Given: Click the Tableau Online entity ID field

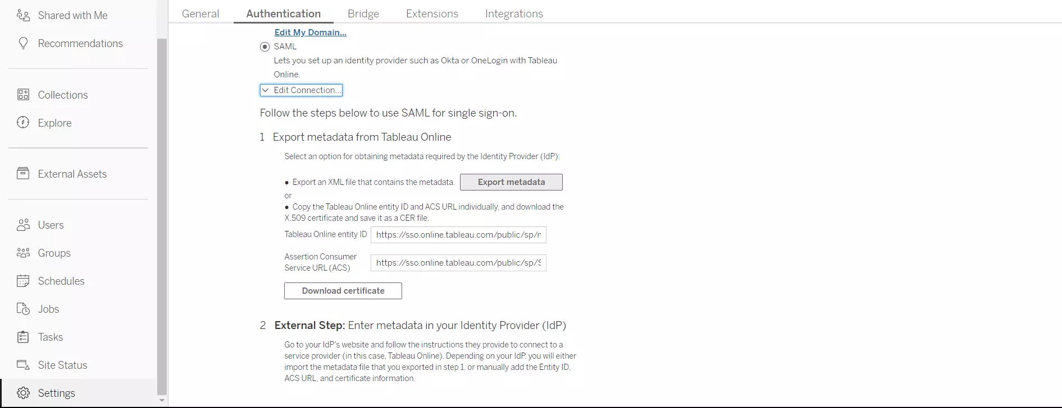Looking at the screenshot, I should tap(458, 235).
